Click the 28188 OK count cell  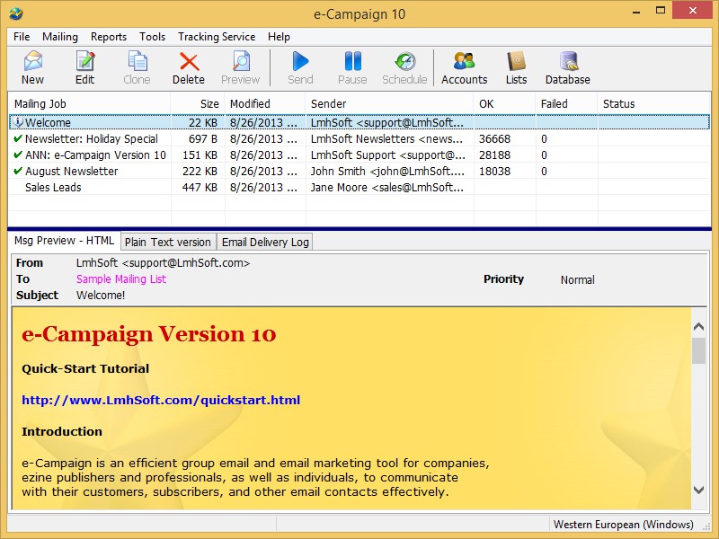(x=494, y=155)
